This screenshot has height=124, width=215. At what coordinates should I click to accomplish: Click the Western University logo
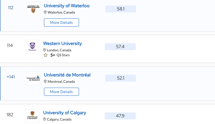tap(32, 47)
